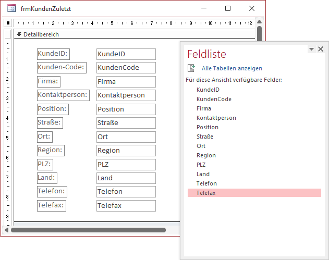Click the 'Alle Tabellen anzeigen' table icon
The height and width of the screenshot is (260, 329).
tap(191, 68)
